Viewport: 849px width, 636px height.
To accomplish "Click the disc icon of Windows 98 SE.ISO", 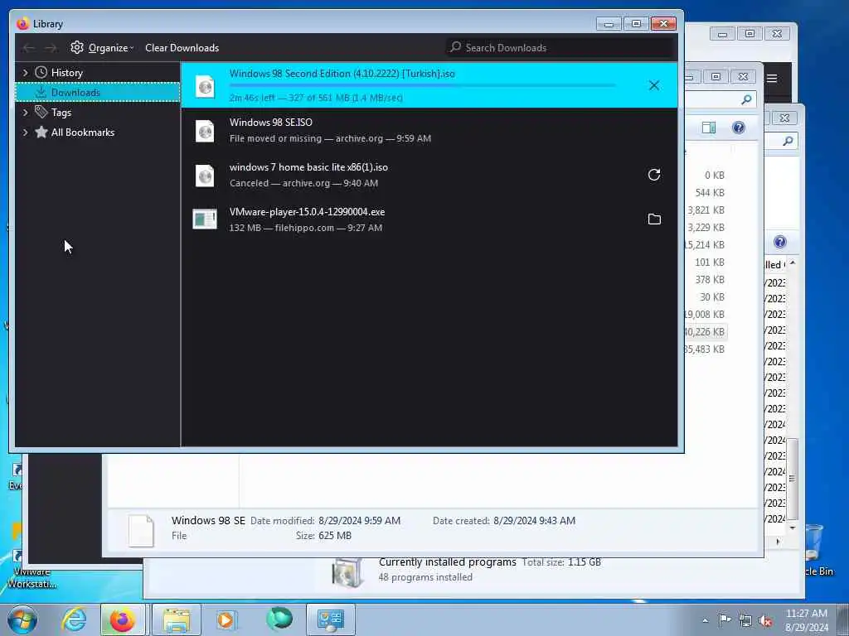I will coord(205,131).
